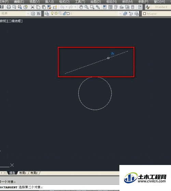Click the 二维线框 visual style label
171x191 pixels.
(15, 21)
